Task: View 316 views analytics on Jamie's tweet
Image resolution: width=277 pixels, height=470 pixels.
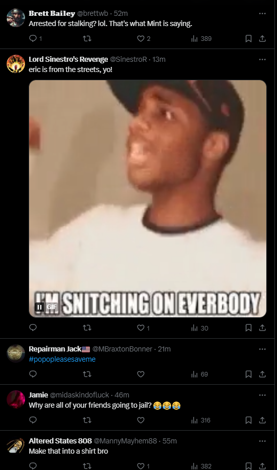Action: coord(200,420)
